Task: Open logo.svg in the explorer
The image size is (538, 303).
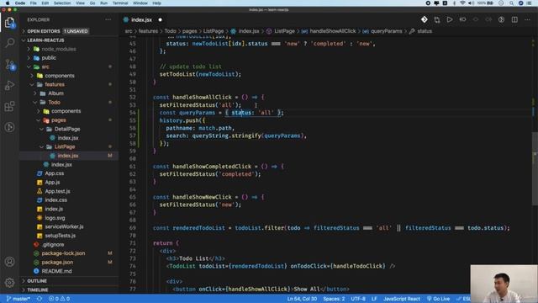Action: coord(55,218)
